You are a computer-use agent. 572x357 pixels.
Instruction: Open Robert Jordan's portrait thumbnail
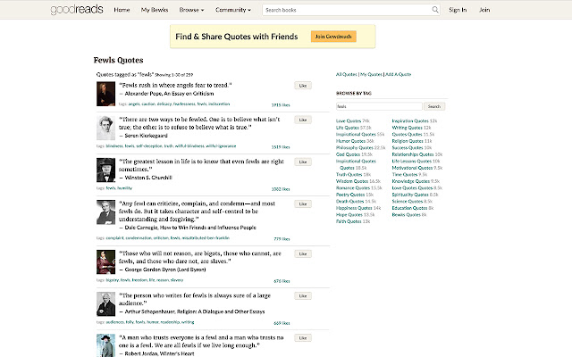click(x=105, y=345)
